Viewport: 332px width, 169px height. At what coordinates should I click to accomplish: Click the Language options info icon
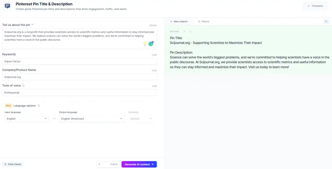pyautogui.click(x=39, y=106)
